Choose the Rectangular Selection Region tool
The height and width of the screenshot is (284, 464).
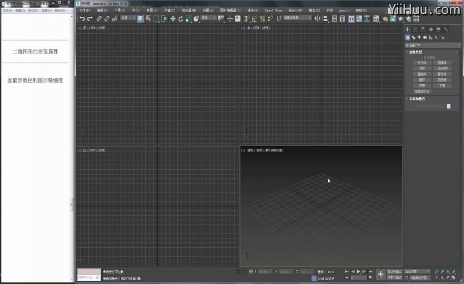coord(156,18)
